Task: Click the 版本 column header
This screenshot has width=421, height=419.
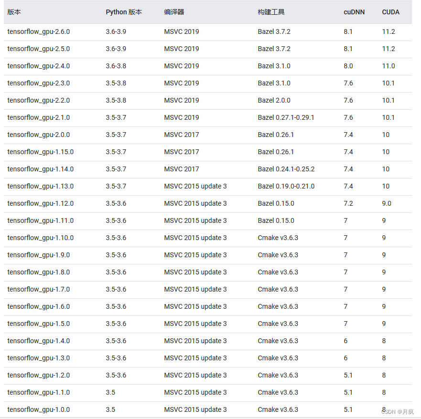Action: click(x=14, y=12)
